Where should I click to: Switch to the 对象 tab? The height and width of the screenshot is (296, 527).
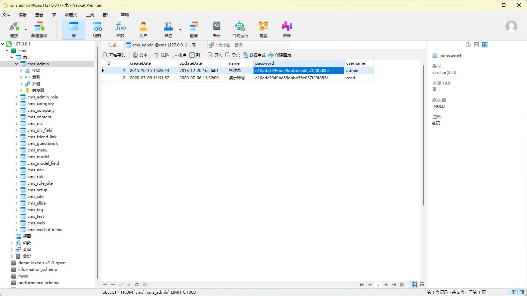click(x=113, y=45)
